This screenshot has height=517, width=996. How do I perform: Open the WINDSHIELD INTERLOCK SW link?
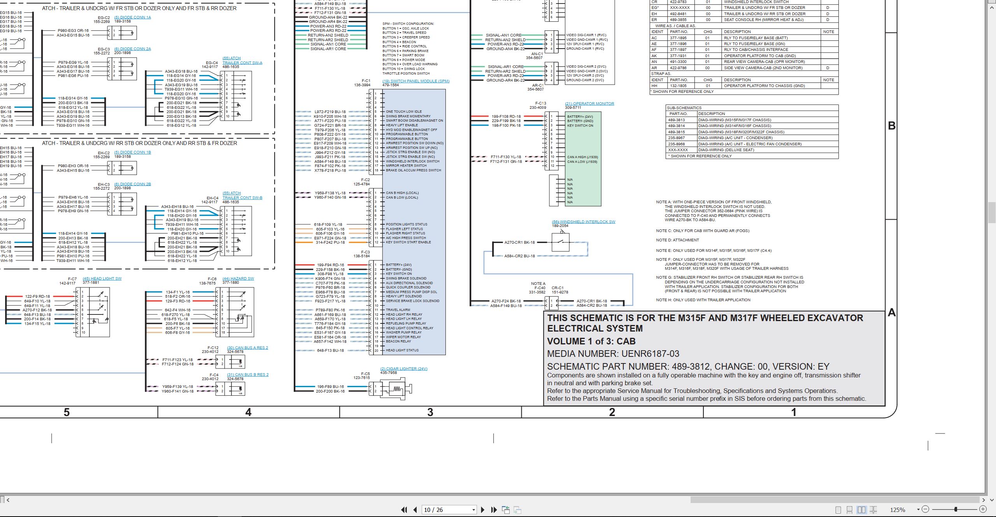tap(584, 222)
